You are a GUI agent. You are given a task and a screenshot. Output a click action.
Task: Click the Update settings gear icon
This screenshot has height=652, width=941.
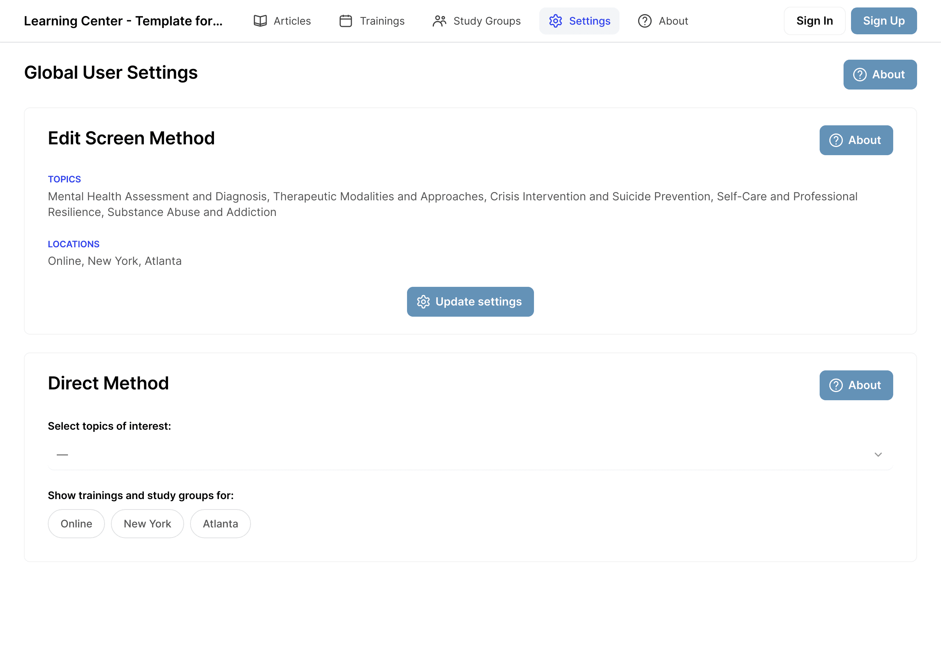pyautogui.click(x=423, y=301)
